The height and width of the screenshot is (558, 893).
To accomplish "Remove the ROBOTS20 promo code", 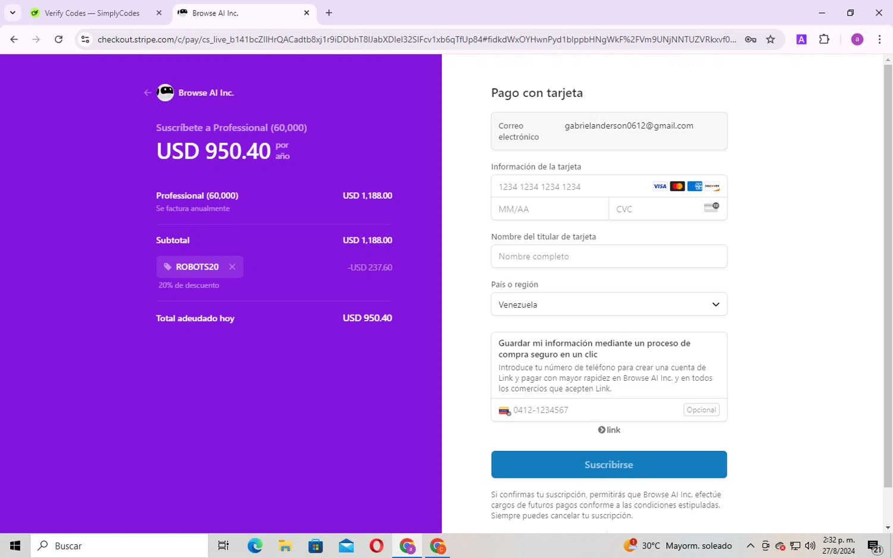I will [x=232, y=267].
